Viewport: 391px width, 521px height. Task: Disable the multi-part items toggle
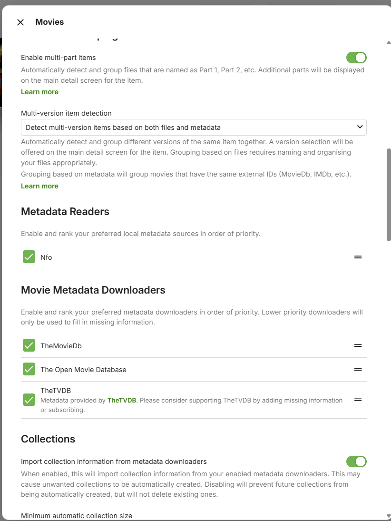pyautogui.click(x=356, y=58)
